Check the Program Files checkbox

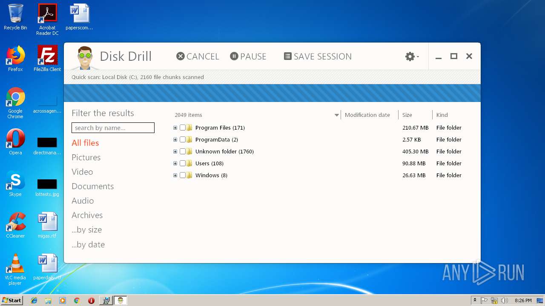tap(183, 127)
